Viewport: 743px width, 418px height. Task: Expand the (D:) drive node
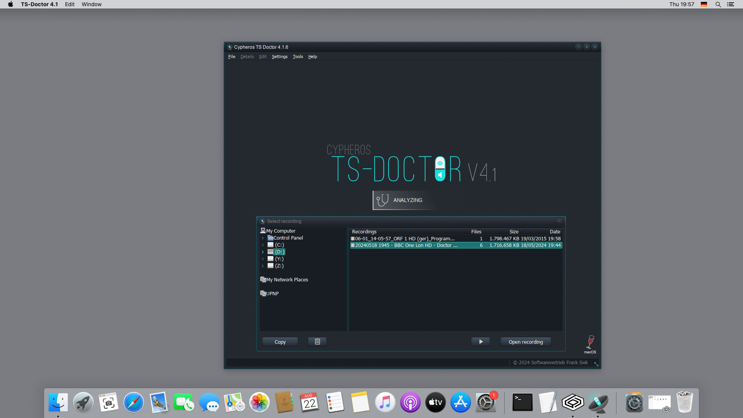[263, 252]
